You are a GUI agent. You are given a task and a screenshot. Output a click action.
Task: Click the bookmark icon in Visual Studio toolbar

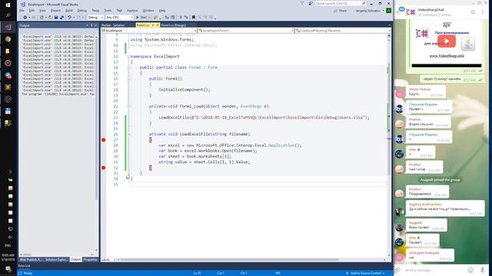click(x=194, y=18)
